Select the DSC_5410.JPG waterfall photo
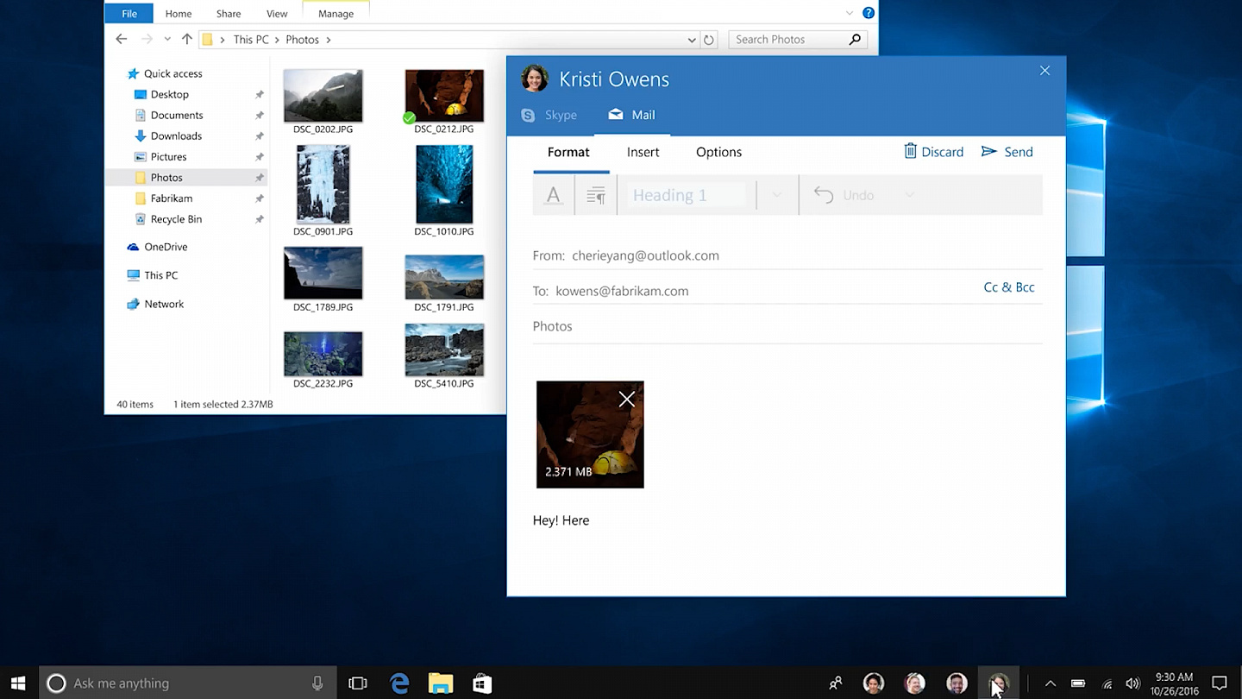 [443, 350]
